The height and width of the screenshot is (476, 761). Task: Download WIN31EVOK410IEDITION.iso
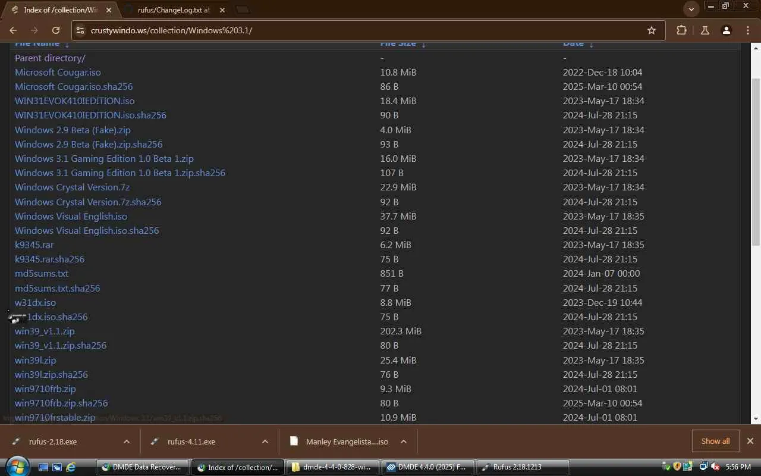(74, 101)
